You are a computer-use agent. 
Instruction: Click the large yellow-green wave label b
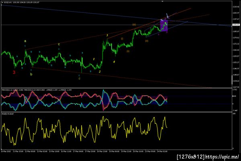31,74
